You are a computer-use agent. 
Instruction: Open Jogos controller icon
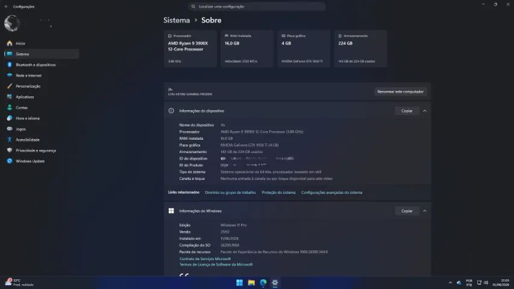click(x=10, y=129)
